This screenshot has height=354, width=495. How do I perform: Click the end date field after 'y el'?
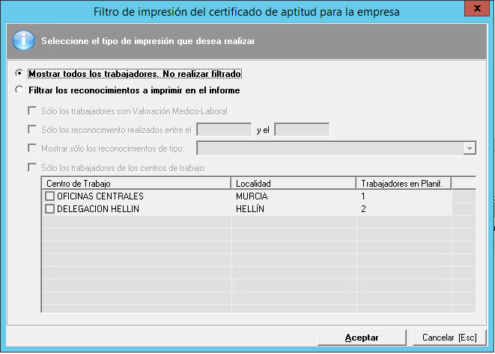(302, 129)
